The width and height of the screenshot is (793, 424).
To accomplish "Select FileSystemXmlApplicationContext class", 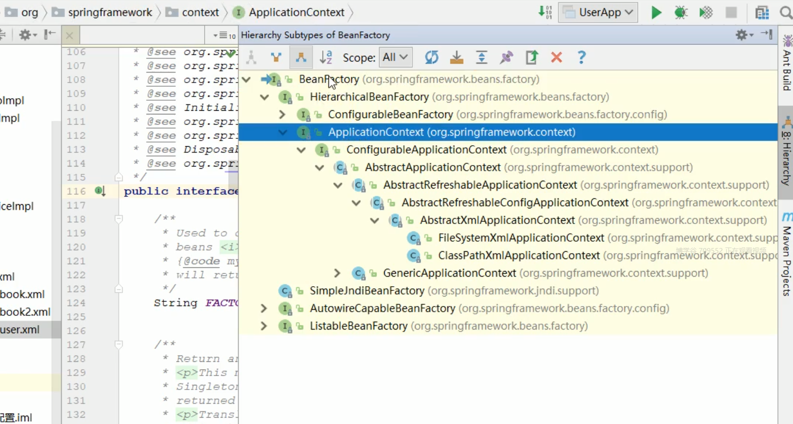I will (521, 238).
